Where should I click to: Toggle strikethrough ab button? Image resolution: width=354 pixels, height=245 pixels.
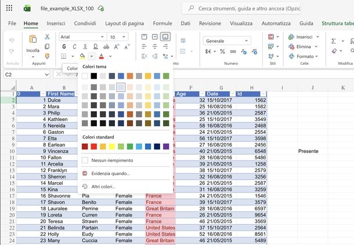[106, 47]
